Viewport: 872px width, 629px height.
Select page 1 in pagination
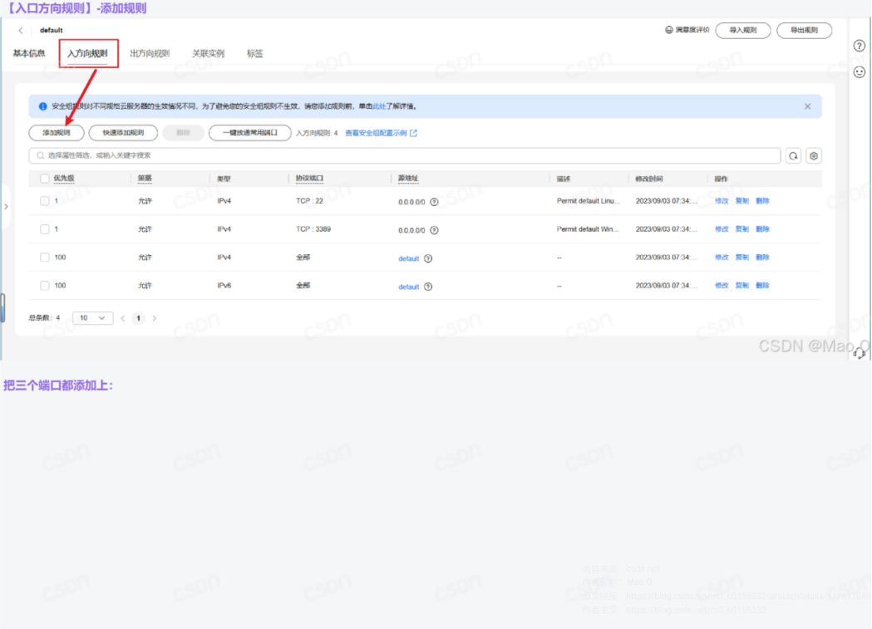(x=139, y=318)
